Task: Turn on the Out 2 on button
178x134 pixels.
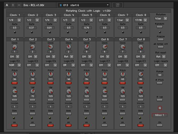Action: 33,125
